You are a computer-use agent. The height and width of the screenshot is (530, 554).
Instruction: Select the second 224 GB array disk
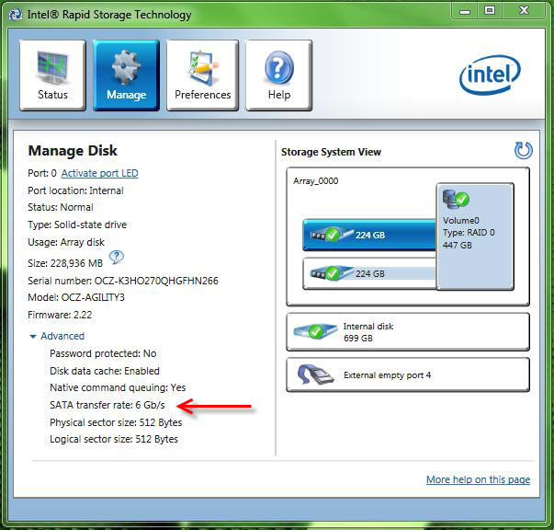tap(369, 273)
